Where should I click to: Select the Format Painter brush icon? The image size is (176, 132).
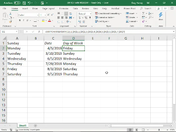pos(11,22)
